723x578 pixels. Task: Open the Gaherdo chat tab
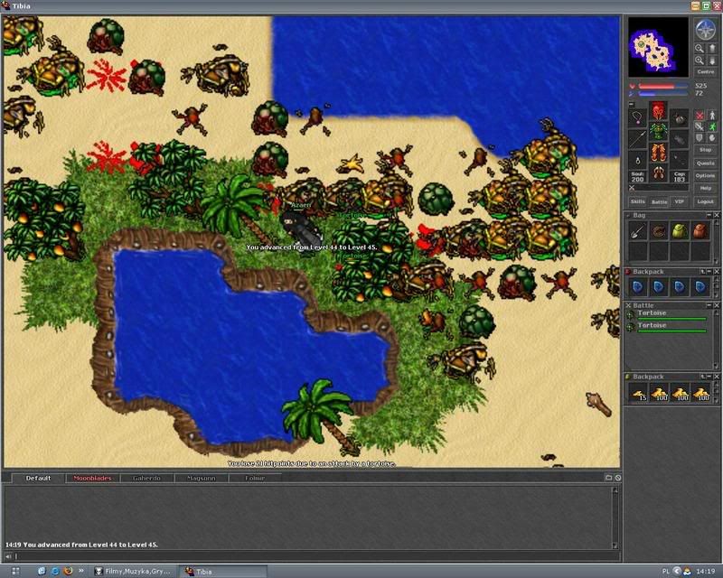[x=146, y=478]
